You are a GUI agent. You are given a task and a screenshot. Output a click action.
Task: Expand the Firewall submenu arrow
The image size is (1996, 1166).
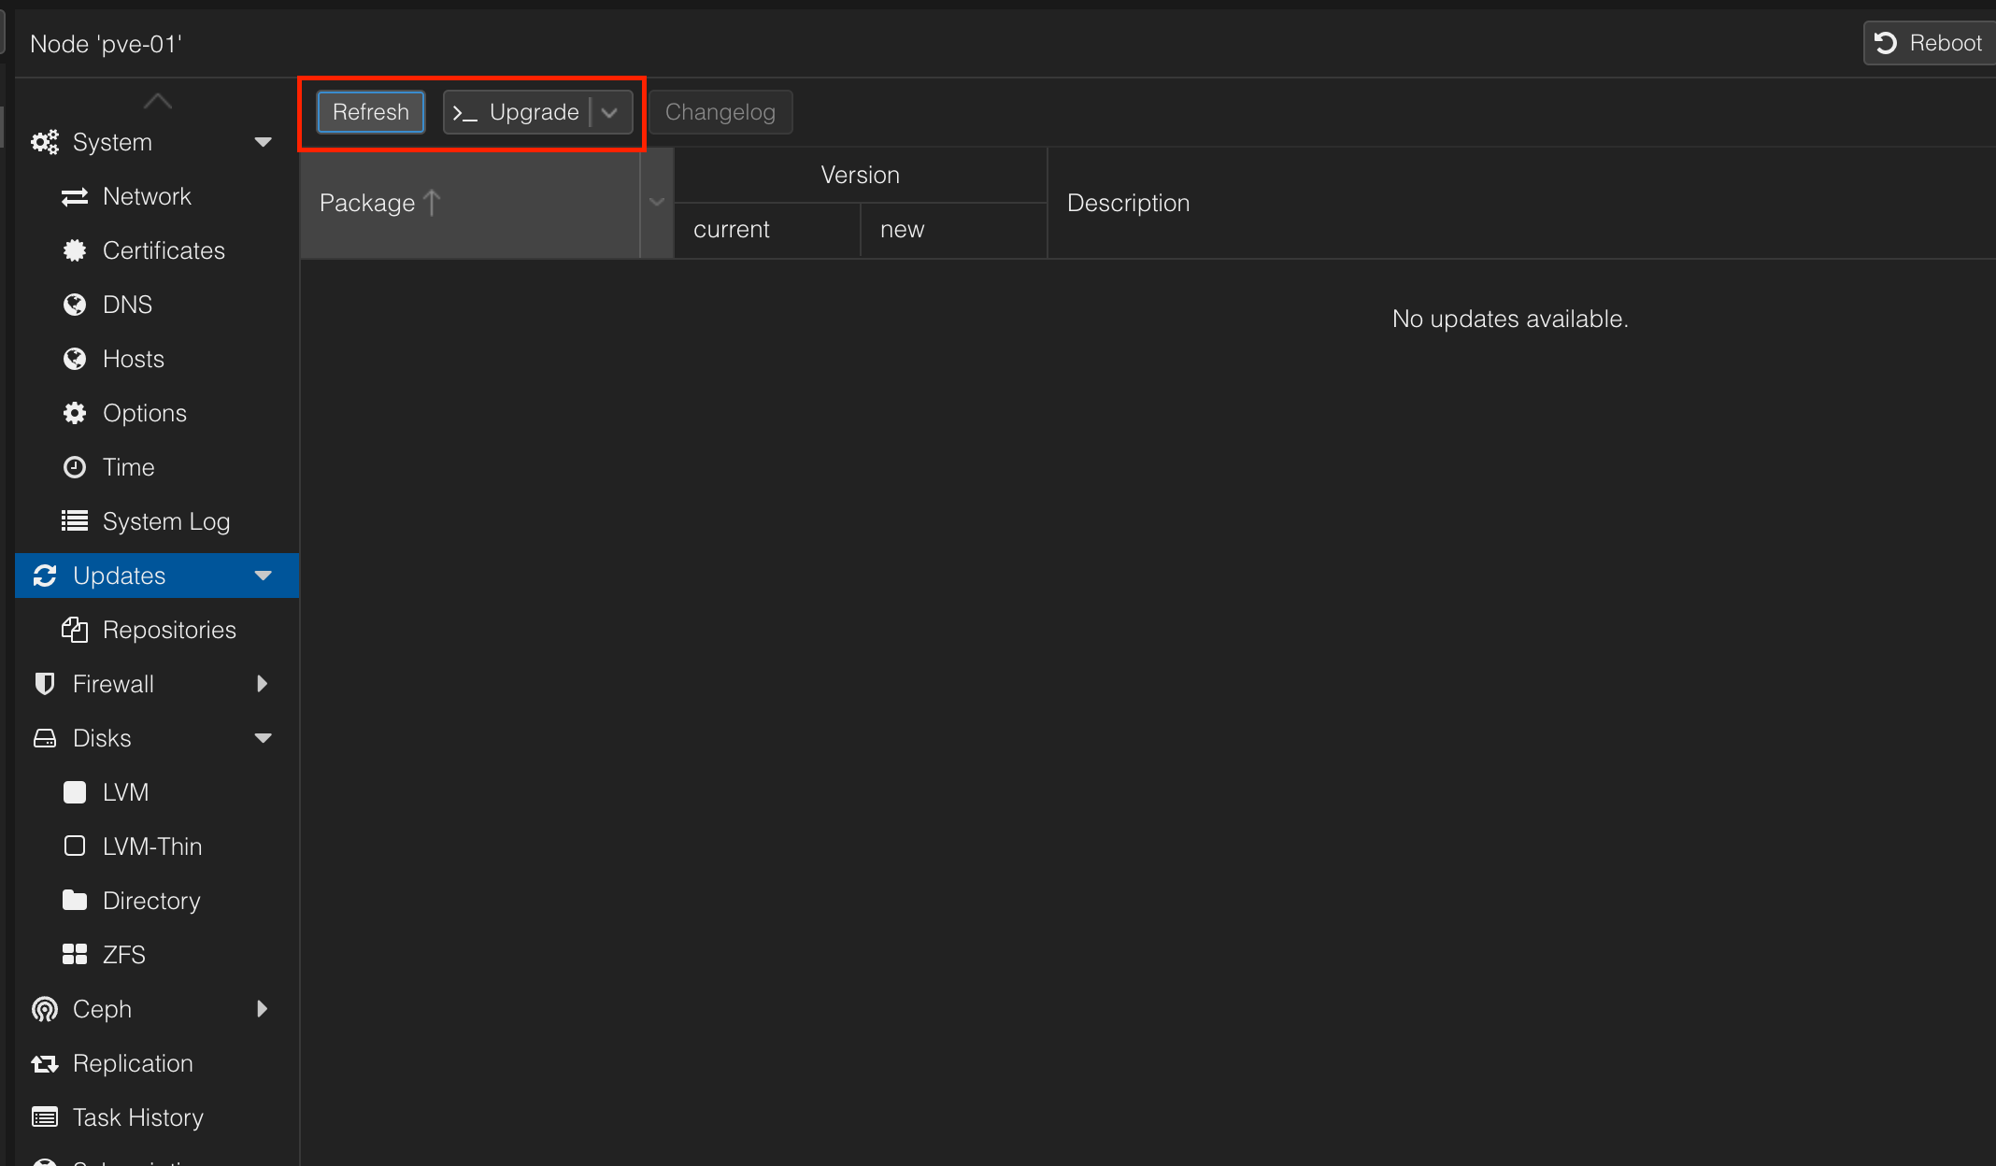263,684
